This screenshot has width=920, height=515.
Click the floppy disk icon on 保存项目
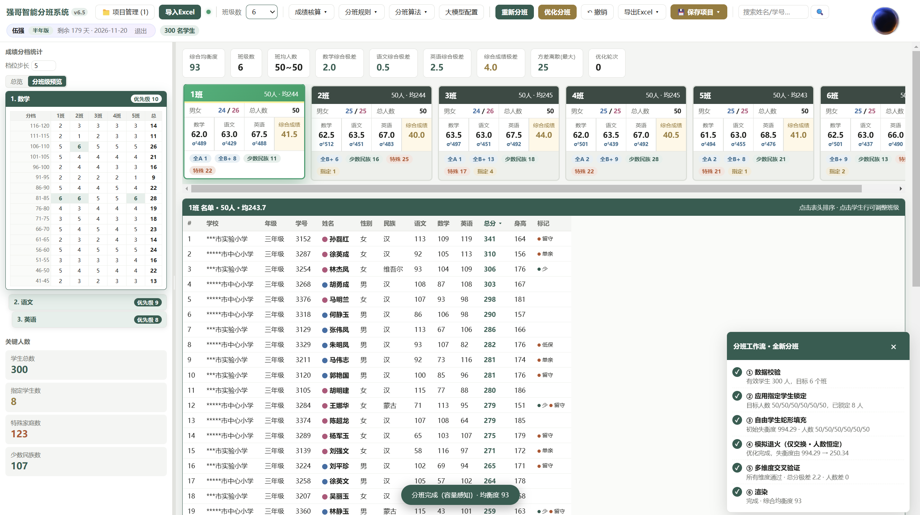click(681, 12)
